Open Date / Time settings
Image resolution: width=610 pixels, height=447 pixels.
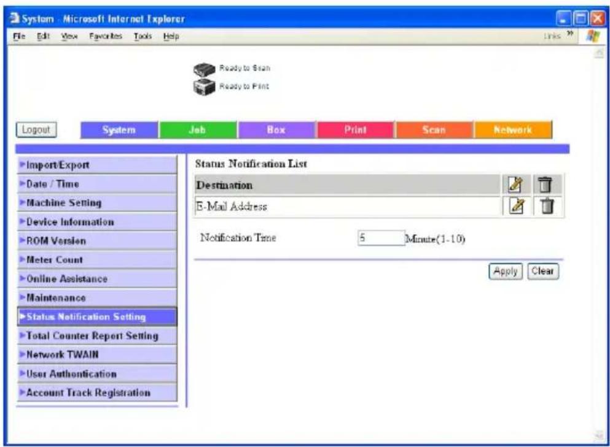pyautogui.click(x=97, y=184)
